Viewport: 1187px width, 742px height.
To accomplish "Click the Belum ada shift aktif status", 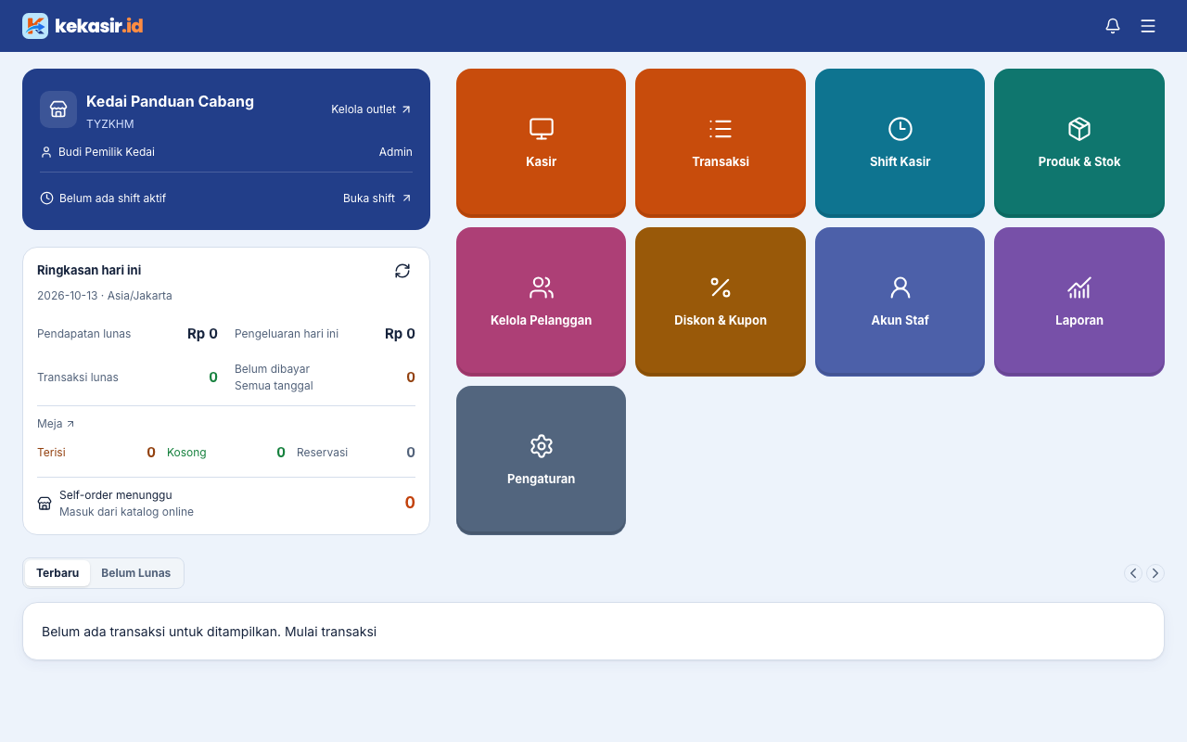I will coord(112,198).
